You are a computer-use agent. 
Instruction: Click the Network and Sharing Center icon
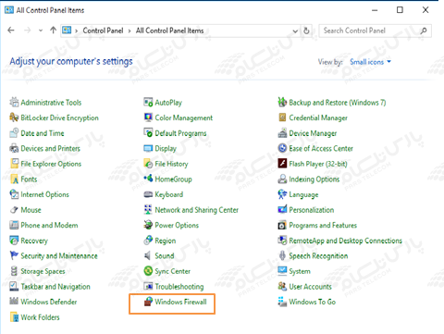[x=148, y=210]
